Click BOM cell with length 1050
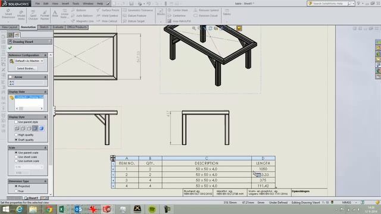The width and height of the screenshot is (381, 214). point(263,169)
